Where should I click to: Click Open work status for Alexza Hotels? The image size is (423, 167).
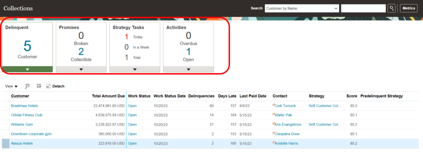[132, 143]
